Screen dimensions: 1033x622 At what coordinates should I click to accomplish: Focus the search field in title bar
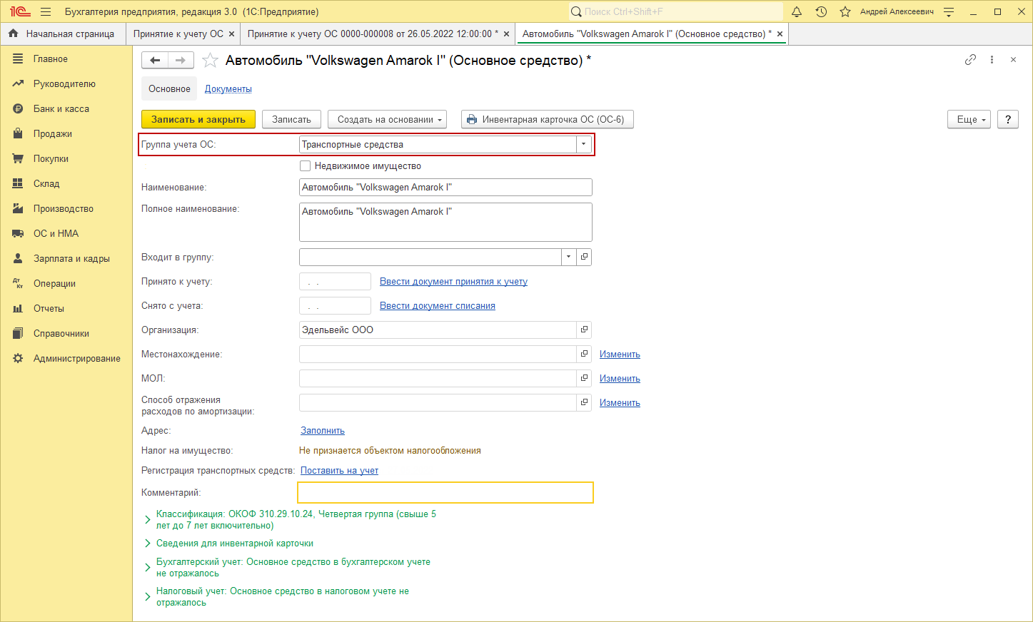(676, 11)
